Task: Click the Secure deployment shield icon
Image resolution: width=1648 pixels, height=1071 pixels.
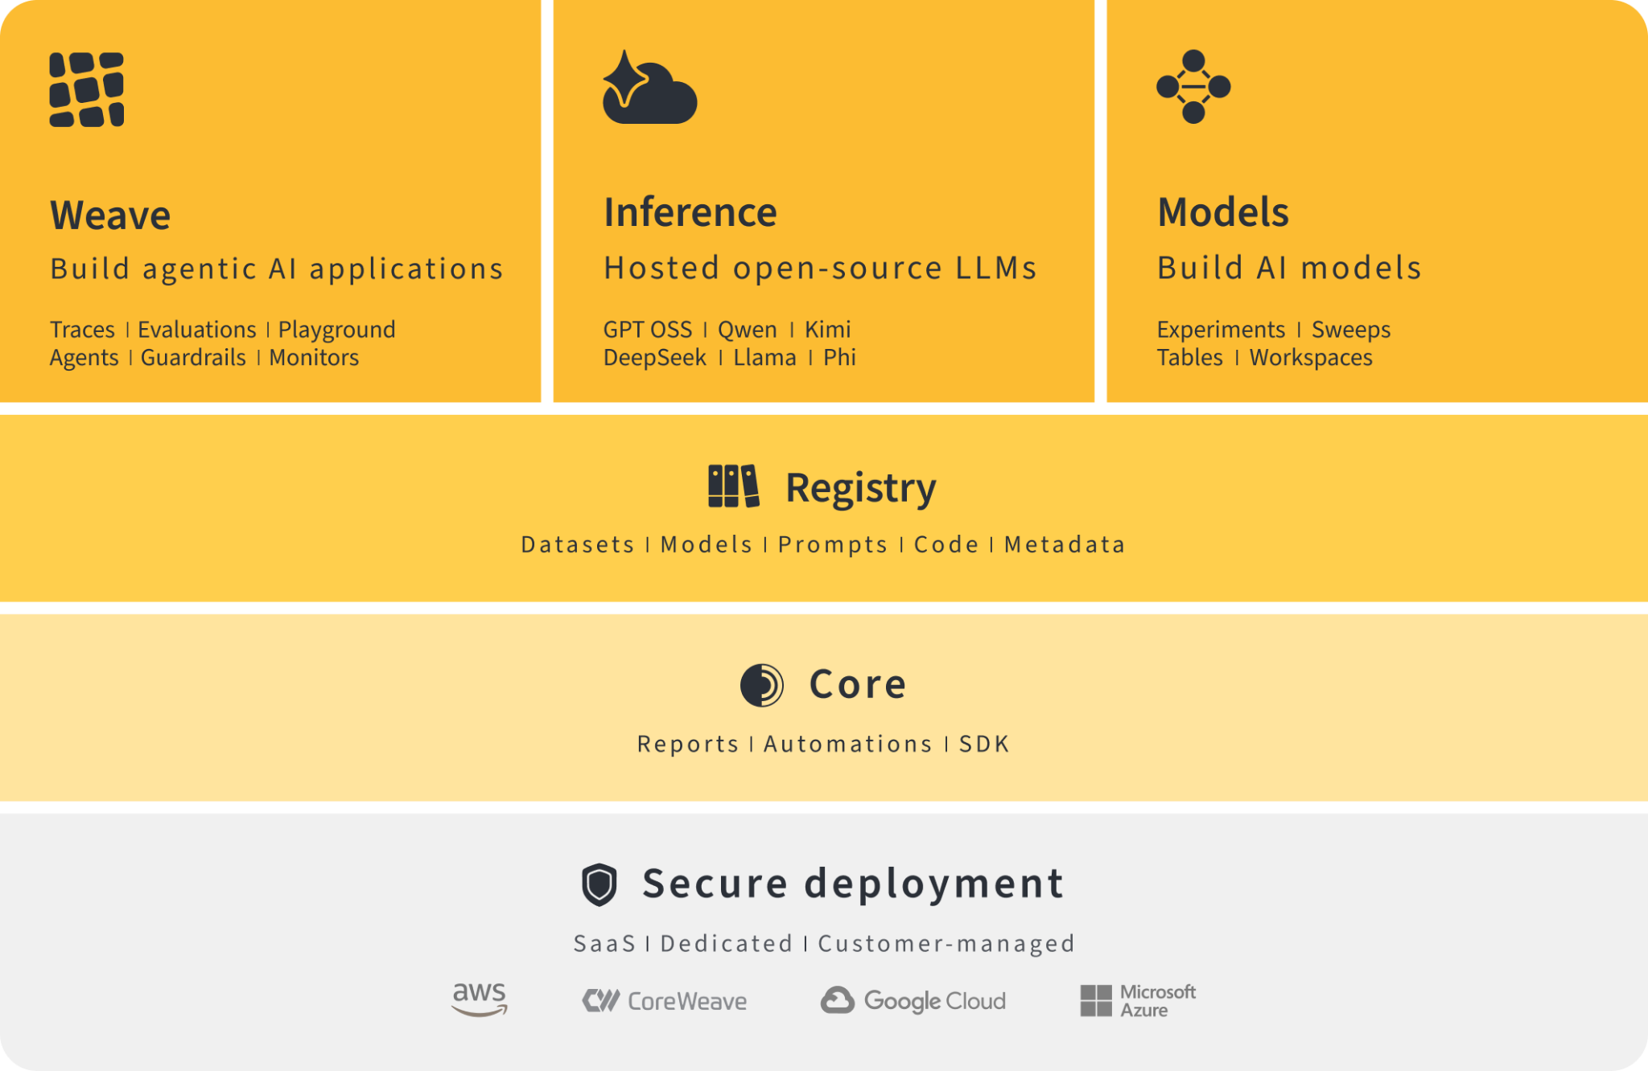Action: (599, 884)
